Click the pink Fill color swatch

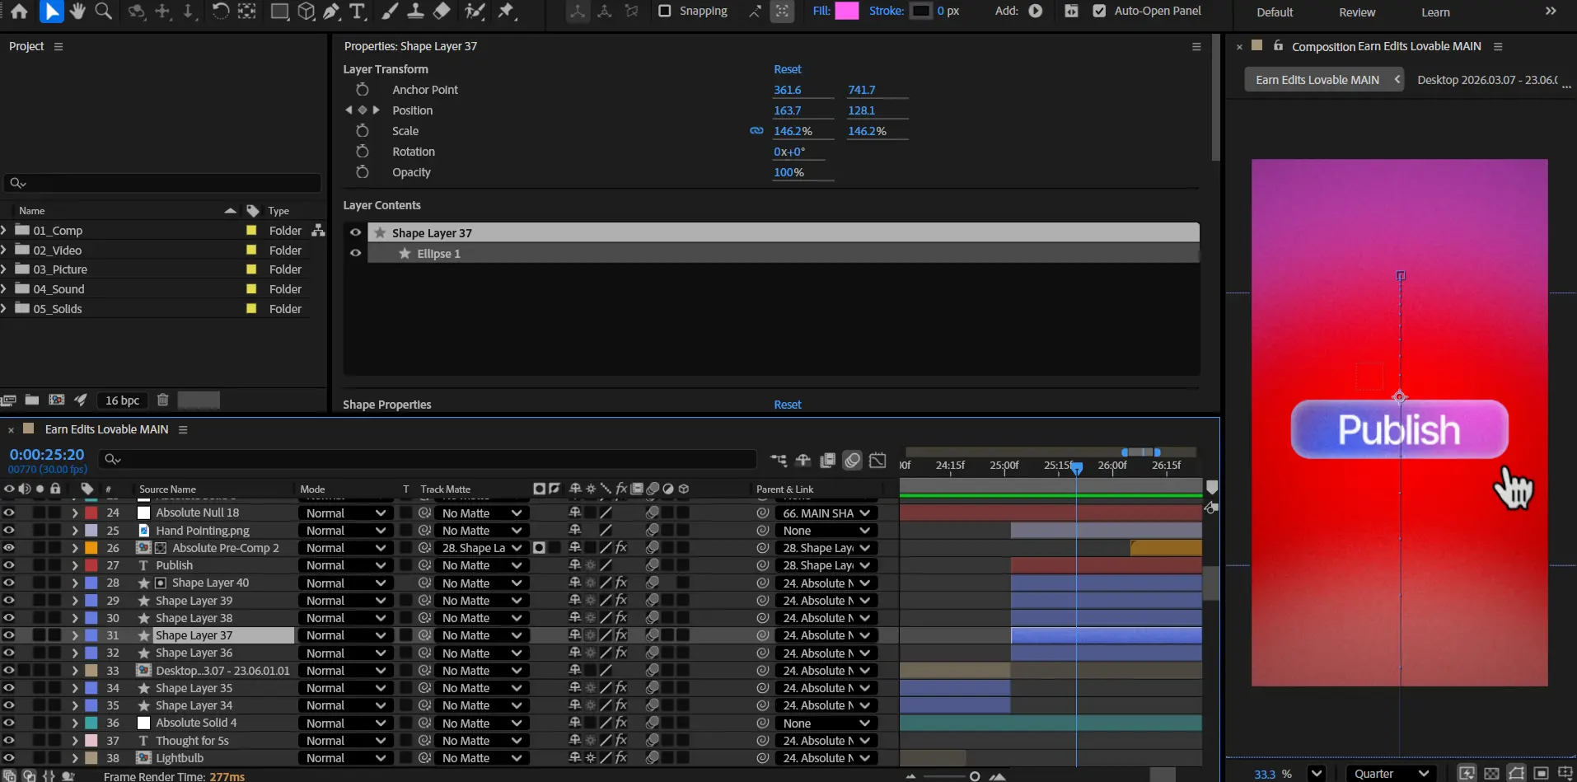(846, 11)
